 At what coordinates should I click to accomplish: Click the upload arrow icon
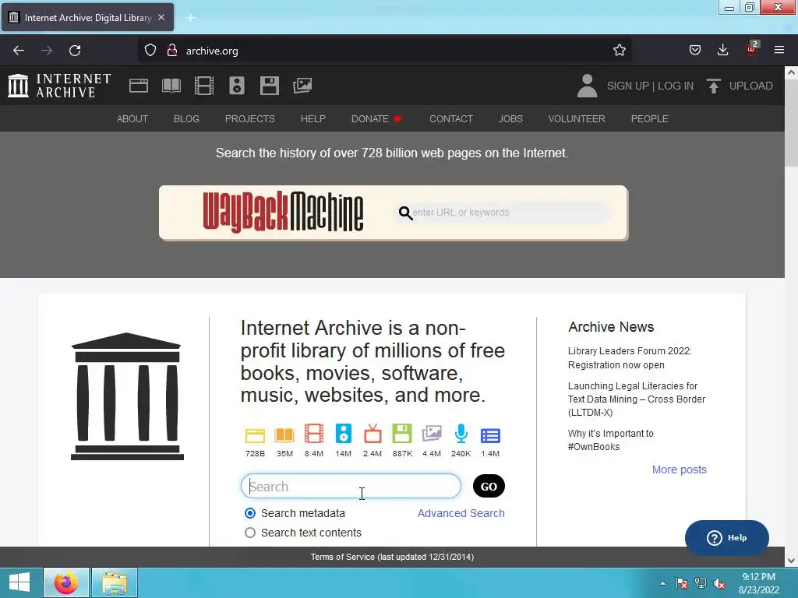714,86
